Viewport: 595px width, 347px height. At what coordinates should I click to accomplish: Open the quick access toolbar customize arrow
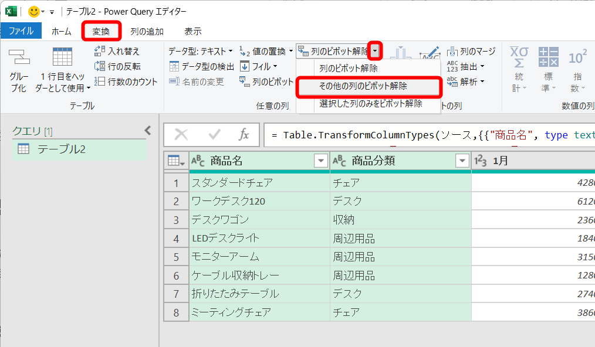52,12
